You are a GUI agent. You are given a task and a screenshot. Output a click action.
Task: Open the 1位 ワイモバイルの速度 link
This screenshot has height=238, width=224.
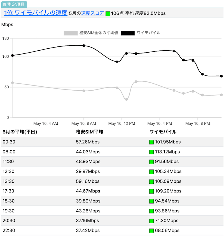pyautogui.click(x=36, y=13)
